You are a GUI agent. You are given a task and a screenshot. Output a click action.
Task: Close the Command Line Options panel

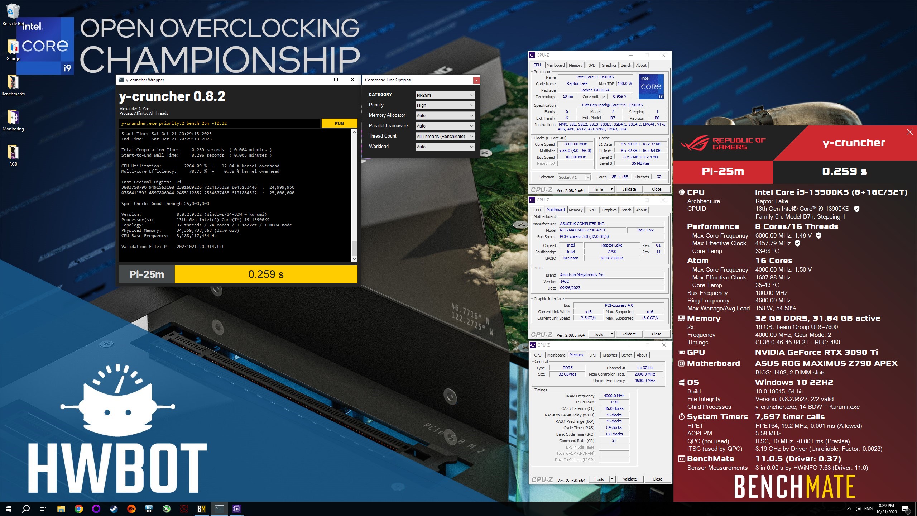pos(476,80)
